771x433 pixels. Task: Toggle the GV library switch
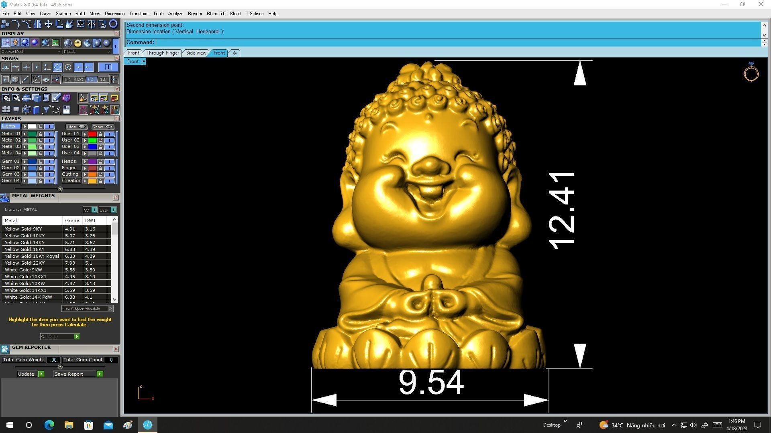pyautogui.click(x=94, y=210)
